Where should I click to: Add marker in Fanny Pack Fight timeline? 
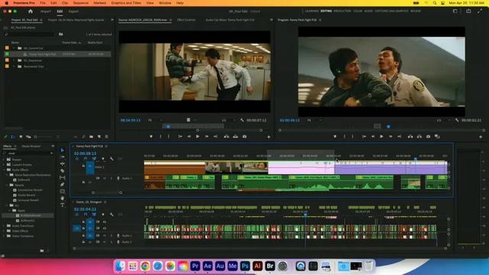tap(103, 159)
